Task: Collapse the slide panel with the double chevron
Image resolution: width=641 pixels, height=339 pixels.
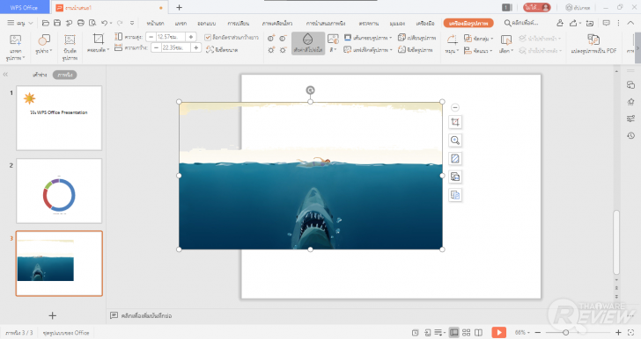Action: click(5, 75)
